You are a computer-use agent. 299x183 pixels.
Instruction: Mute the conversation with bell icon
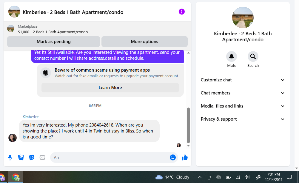click(232, 56)
